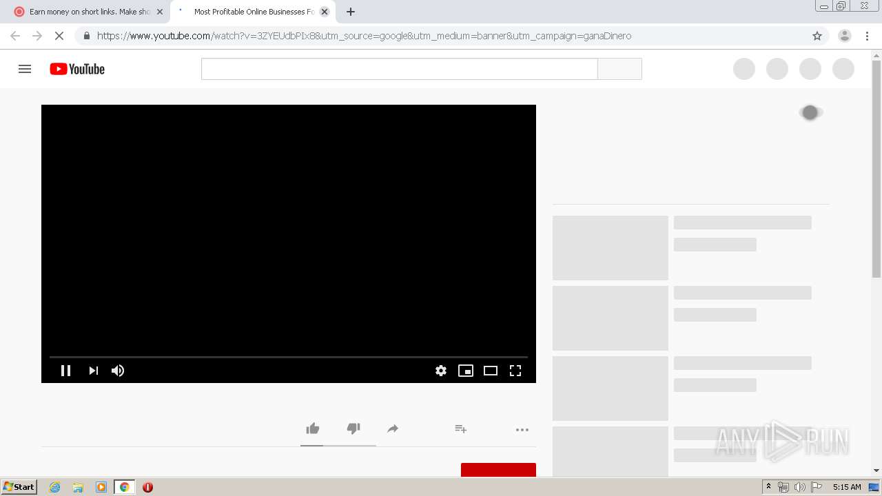Close the Most Profitable Online Businesses tab

325,12
